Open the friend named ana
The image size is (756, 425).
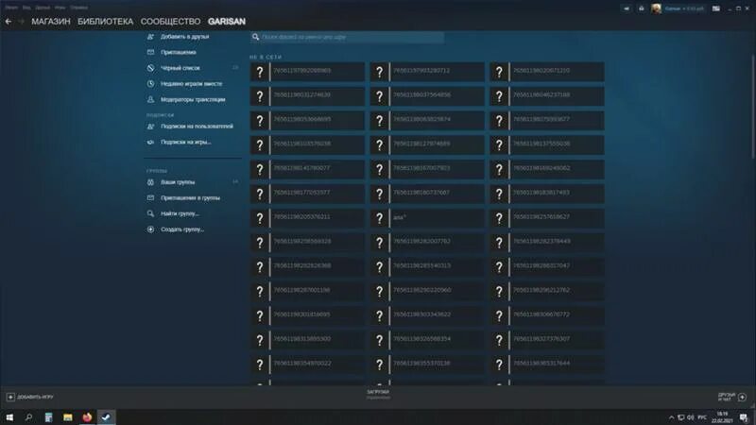click(x=427, y=218)
